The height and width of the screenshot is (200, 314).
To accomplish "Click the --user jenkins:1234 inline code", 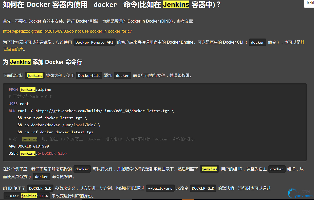I will point(27,196).
